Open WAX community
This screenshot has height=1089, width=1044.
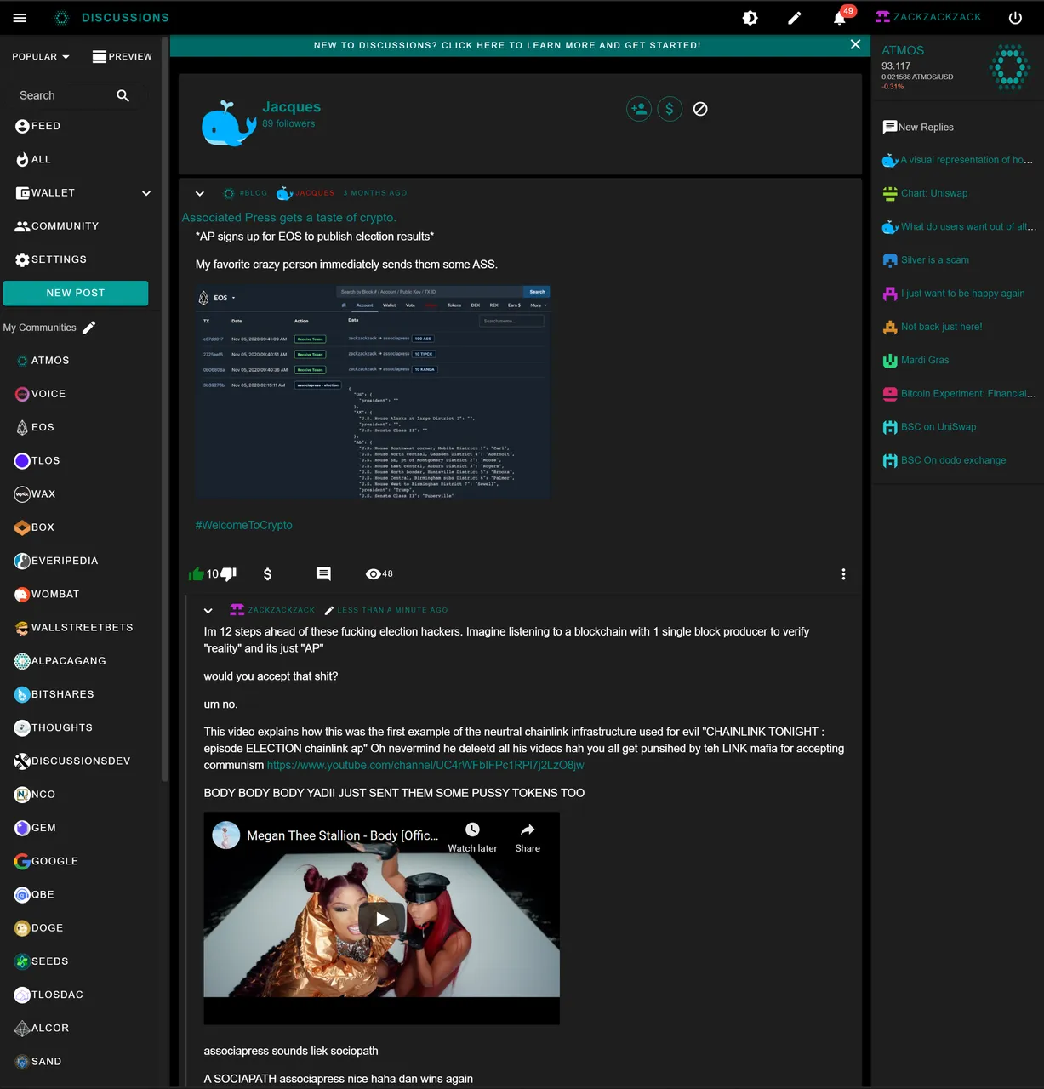pyautogui.click(x=35, y=494)
